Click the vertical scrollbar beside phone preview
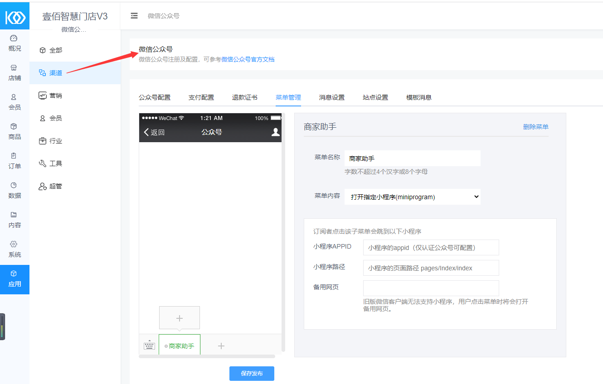Screen dimensions: 603x384 pyautogui.click(x=283, y=232)
